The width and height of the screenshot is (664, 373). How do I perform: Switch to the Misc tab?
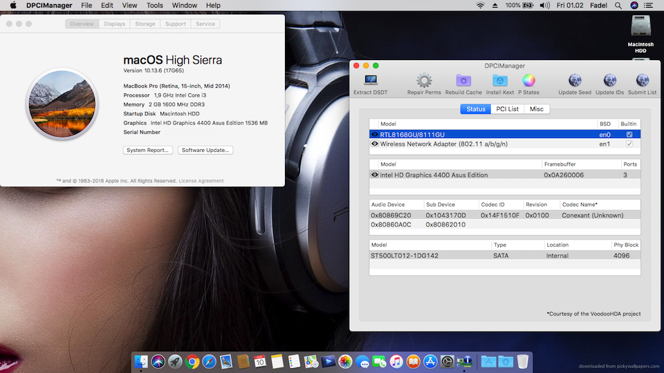click(x=537, y=109)
